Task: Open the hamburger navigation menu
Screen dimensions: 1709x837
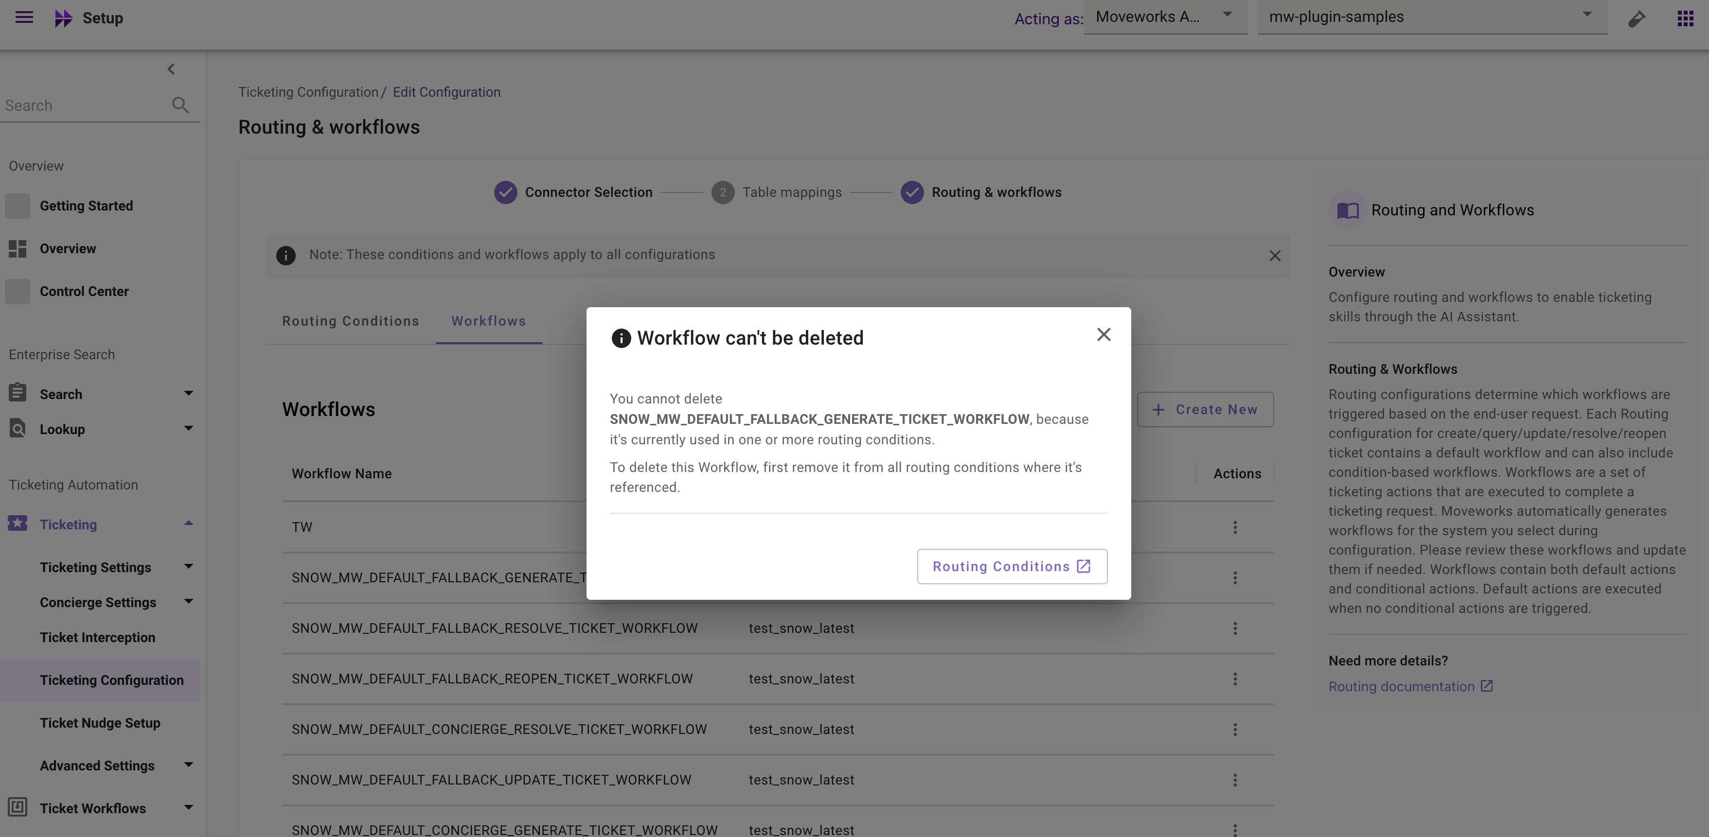Action: point(24,18)
